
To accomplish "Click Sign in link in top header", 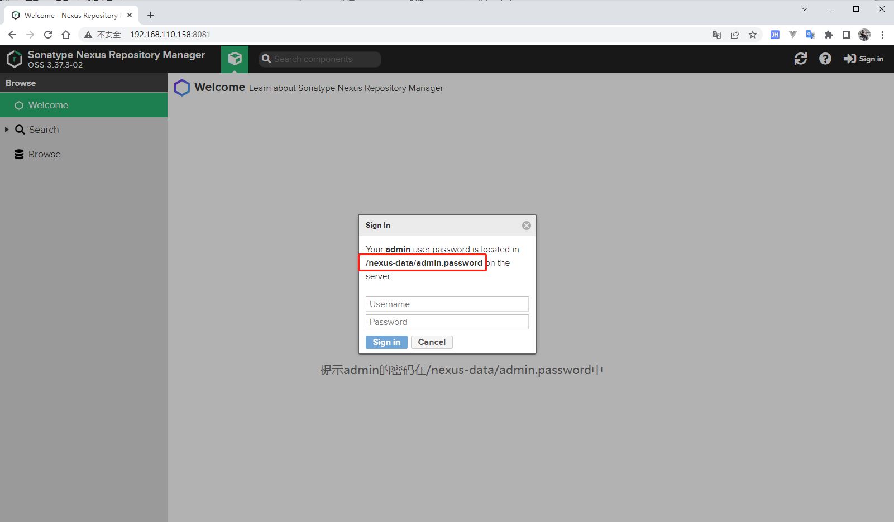I will [x=863, y=59].
